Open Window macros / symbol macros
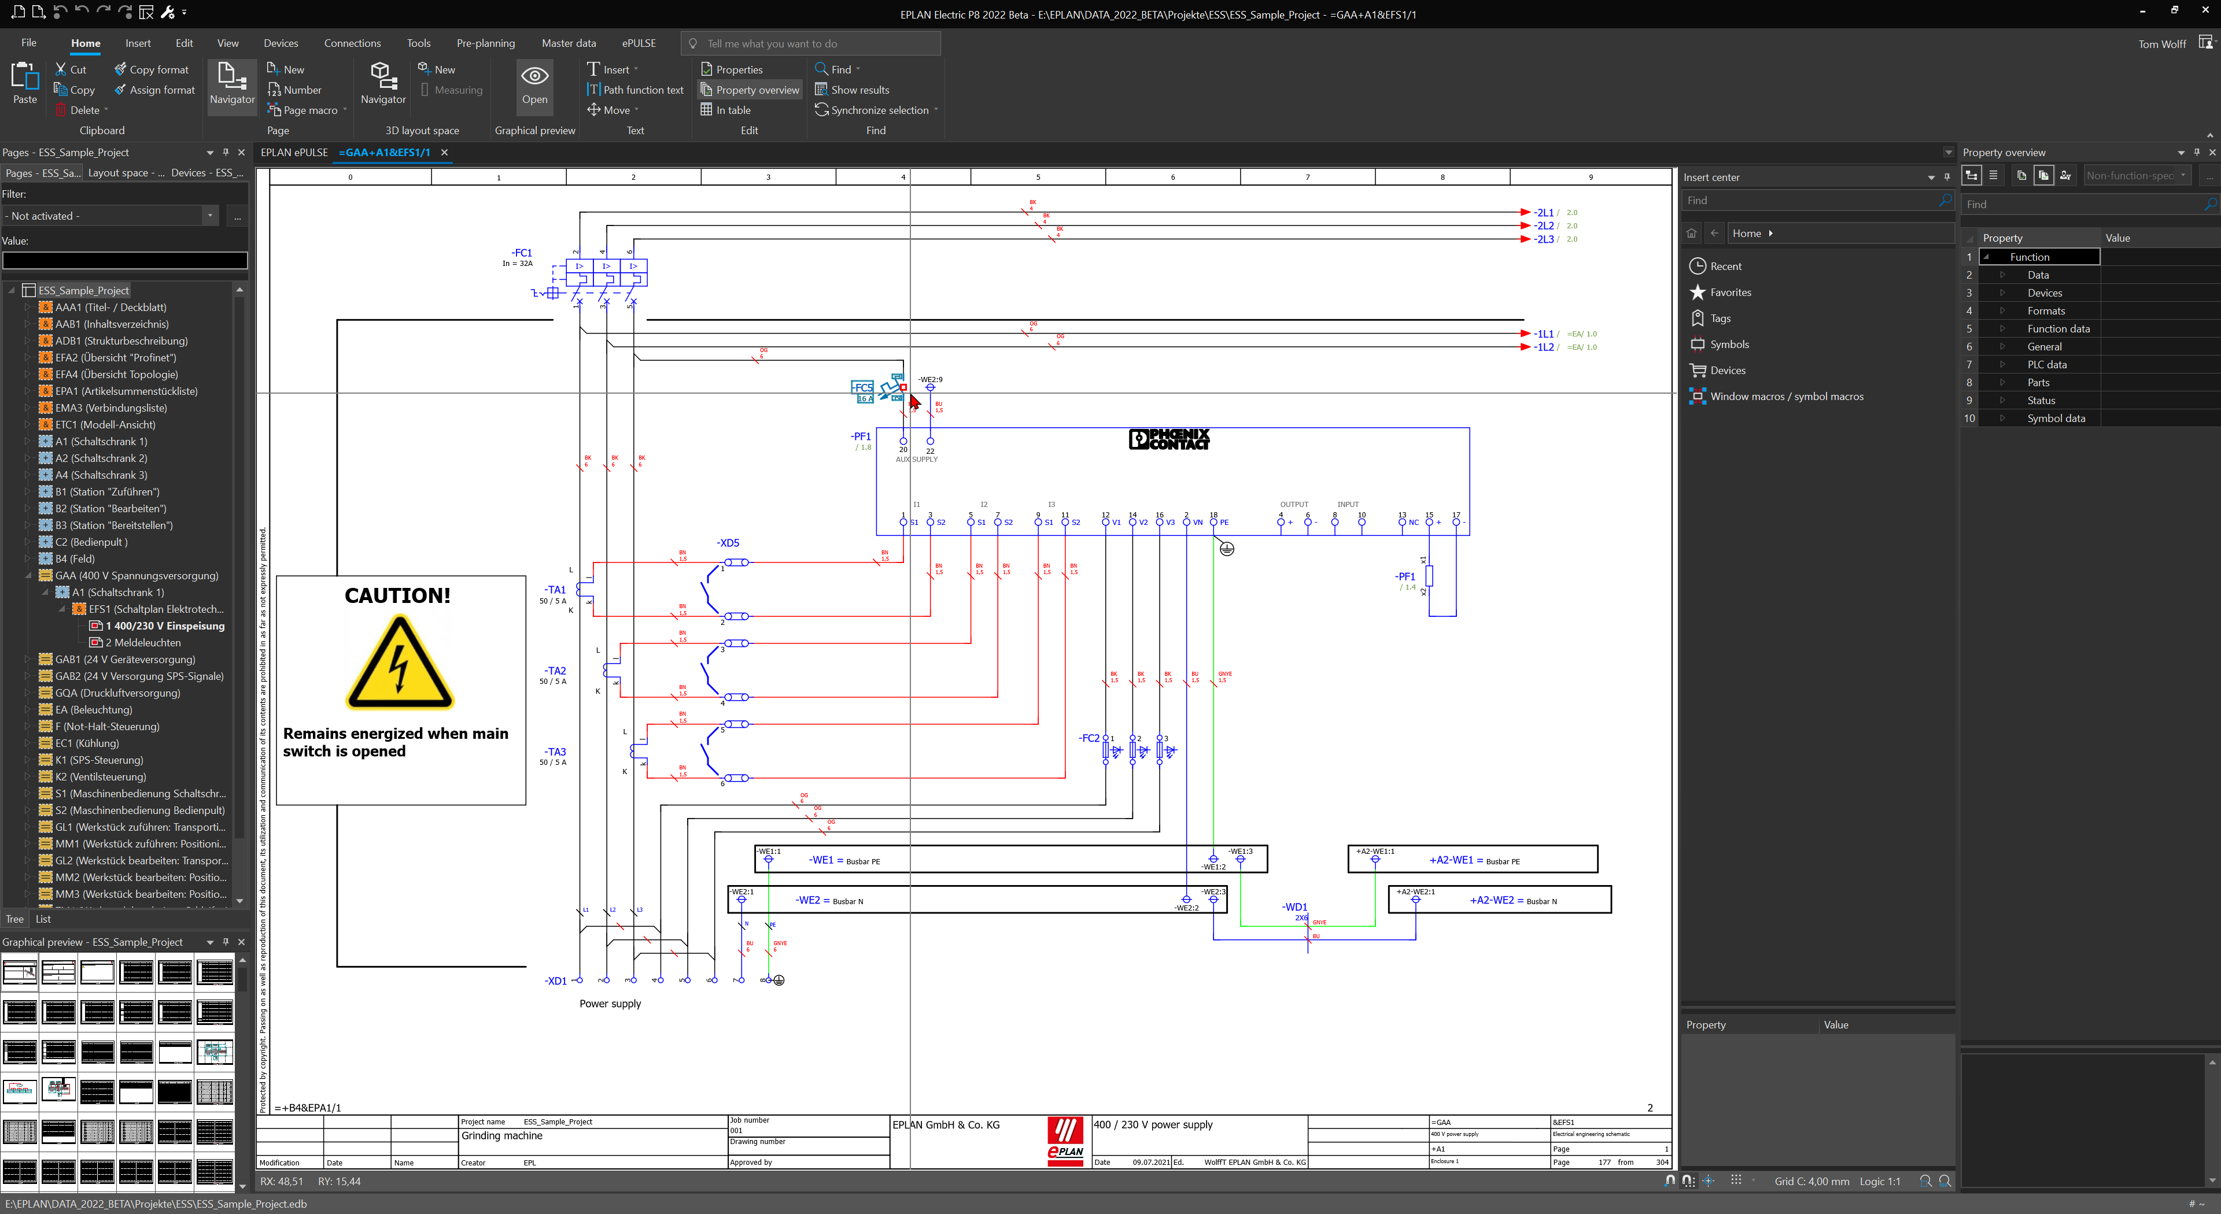Screen dimensions: 2221x1214 coord(1785,397)
